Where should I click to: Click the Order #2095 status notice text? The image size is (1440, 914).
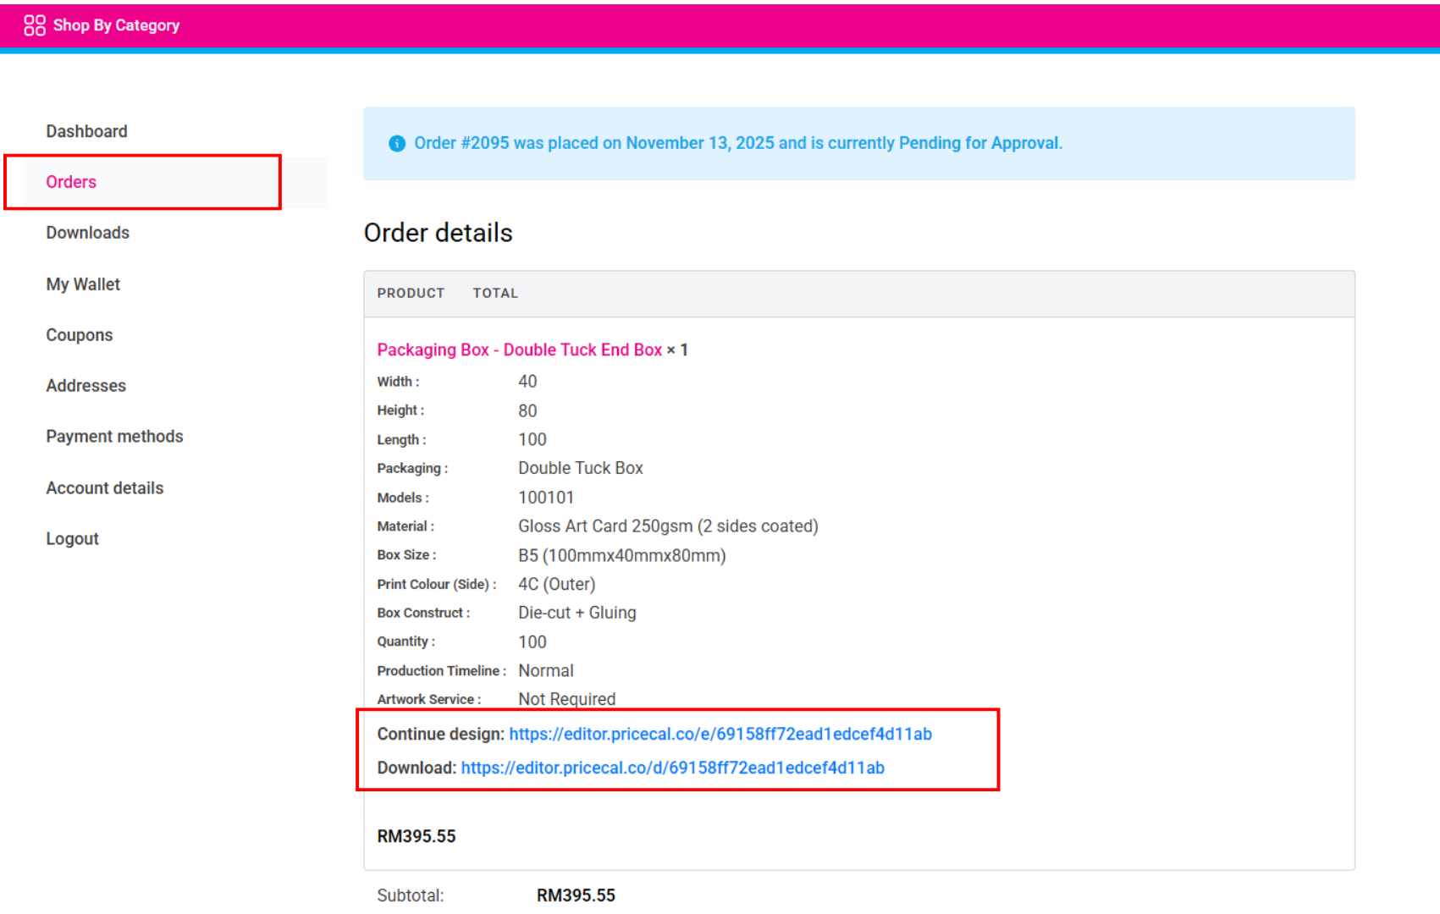pyautogui.click(x=737, y=143)
